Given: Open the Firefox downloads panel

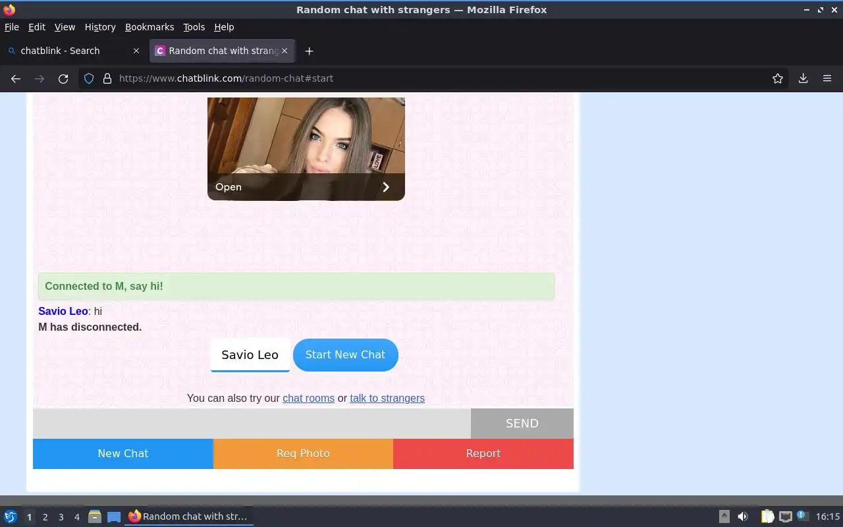Looking at the screenshot, I should click(803, 78).
